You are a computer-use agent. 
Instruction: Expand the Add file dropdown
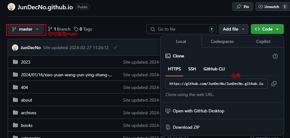tap(234, 29)
